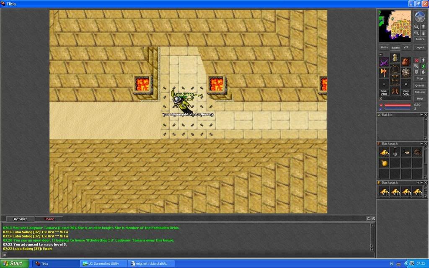Select the coiled rope in Backpack
Viewport: 429px width, 268px height.
click(x=417, y=152)
